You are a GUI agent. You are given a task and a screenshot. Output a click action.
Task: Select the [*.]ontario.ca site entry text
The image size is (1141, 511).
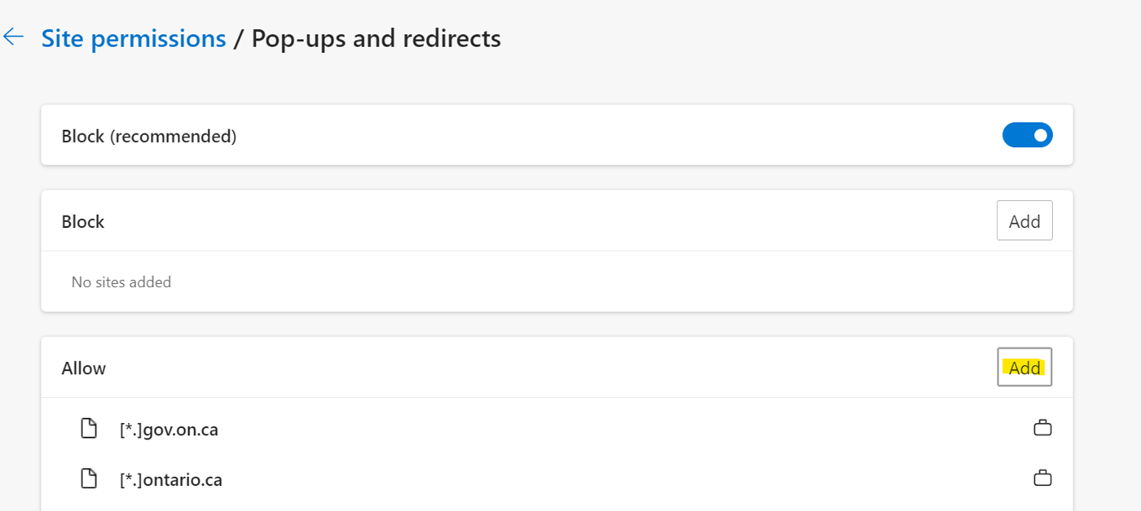pyautogui.click(x=171, y=479)
